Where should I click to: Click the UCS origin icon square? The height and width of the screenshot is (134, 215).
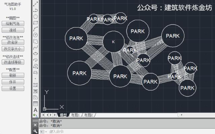point(44,109)
